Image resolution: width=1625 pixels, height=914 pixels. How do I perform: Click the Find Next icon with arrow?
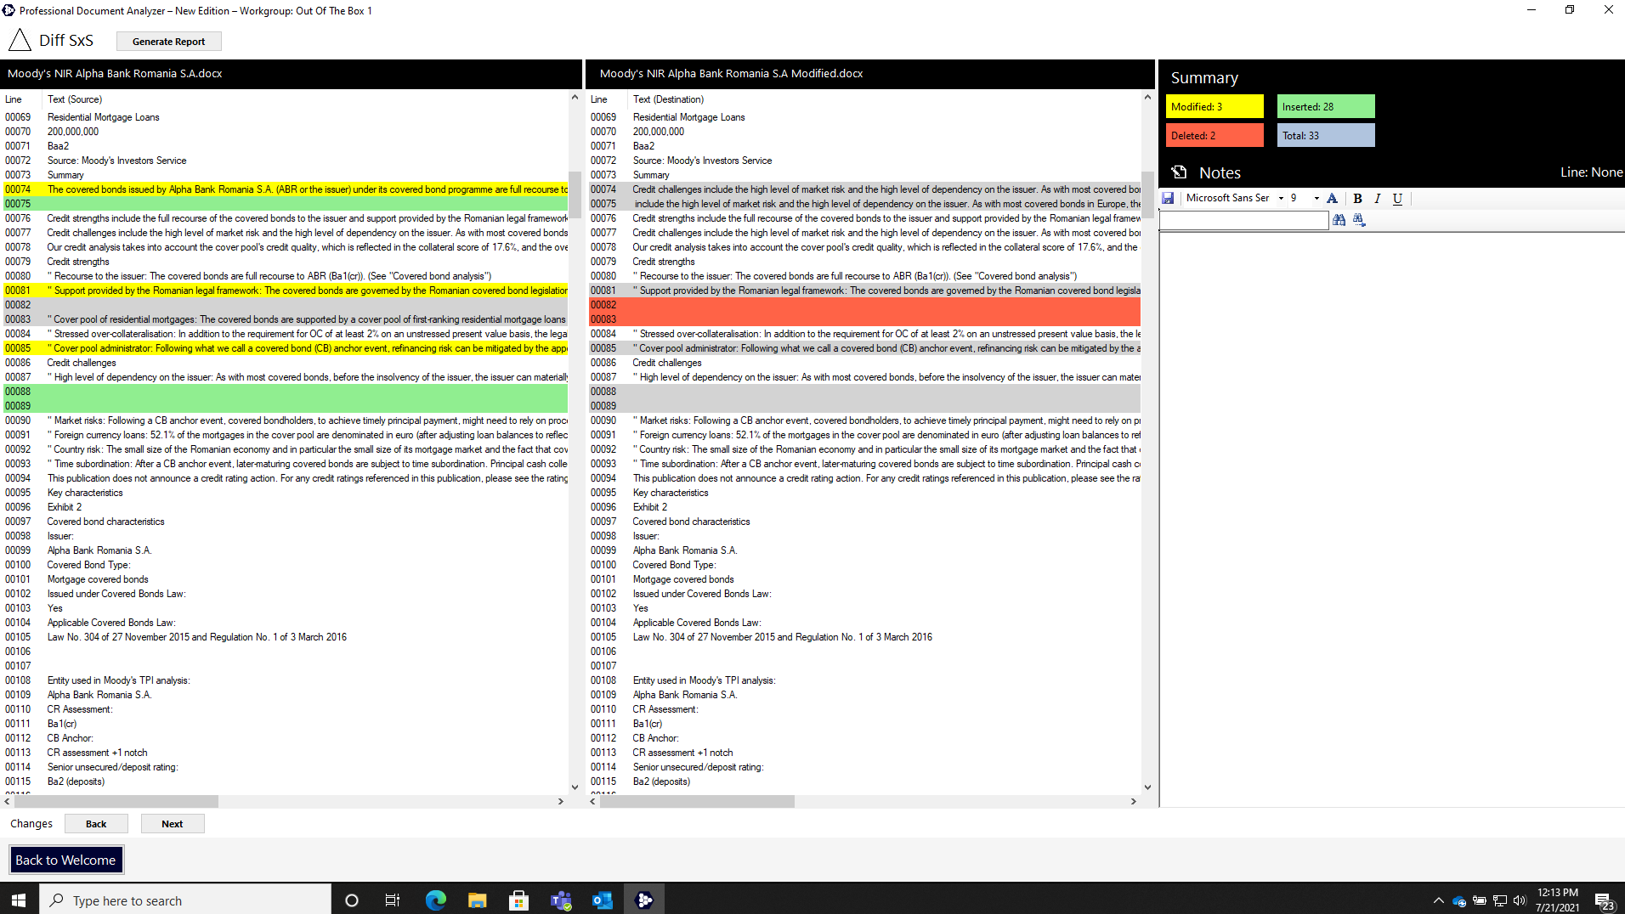pos(1360,219)
